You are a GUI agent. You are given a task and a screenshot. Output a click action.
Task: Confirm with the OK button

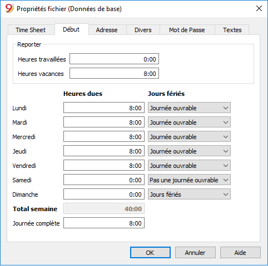pyautogui.click(x=150, y=253)
